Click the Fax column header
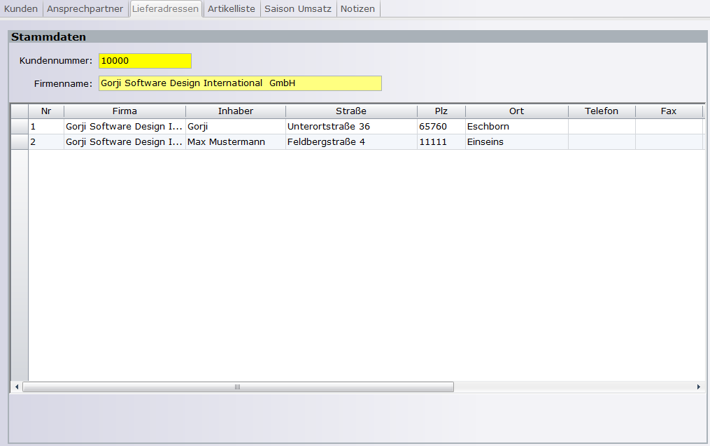 669,111
